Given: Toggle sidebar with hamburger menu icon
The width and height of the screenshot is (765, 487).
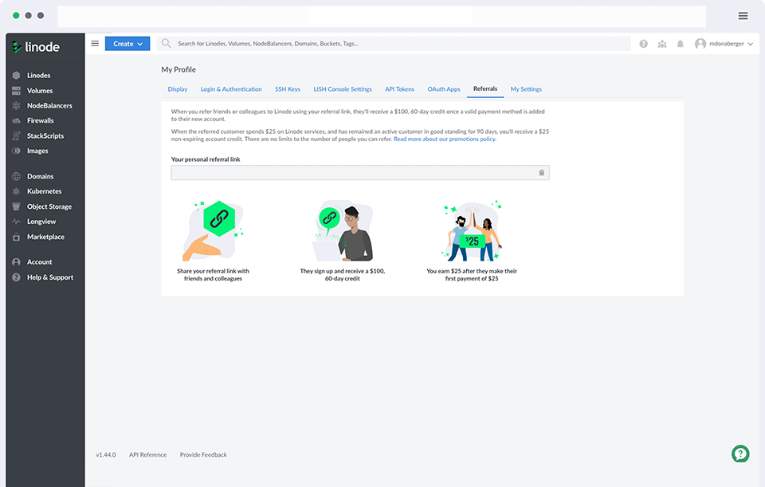Looking at the screenshot, I should point(95,44).
